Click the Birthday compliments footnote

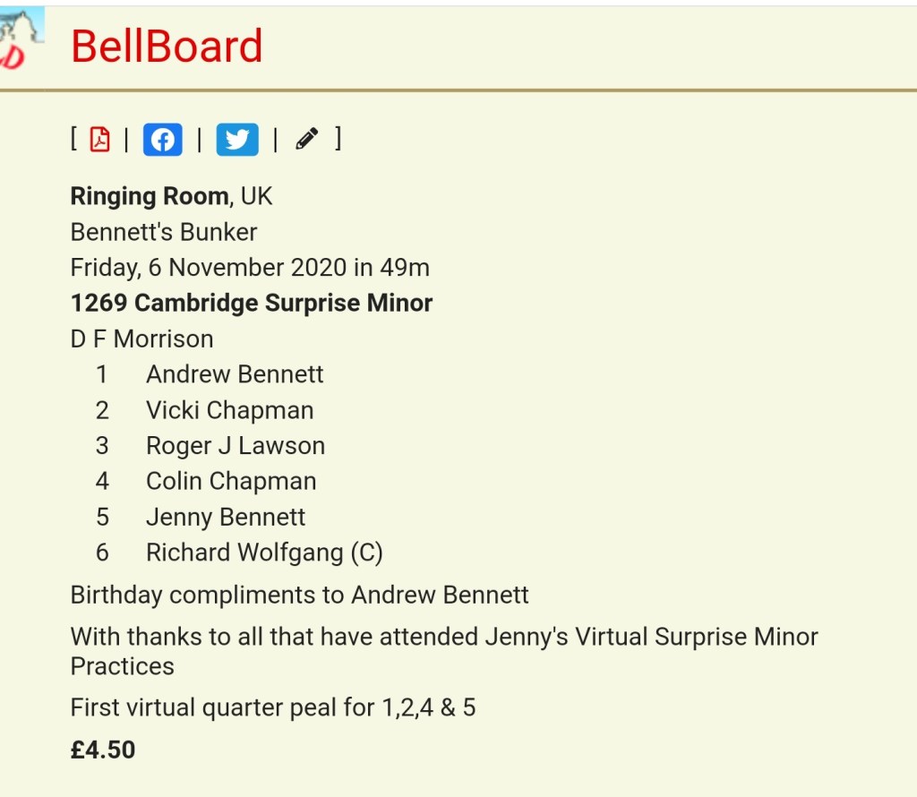tap(300, 595)
